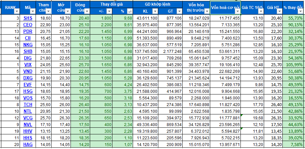The width and height of the screenshot is (305, 149).
Task: Click the VND ticker hyperlink
Action: click(28, 72)
